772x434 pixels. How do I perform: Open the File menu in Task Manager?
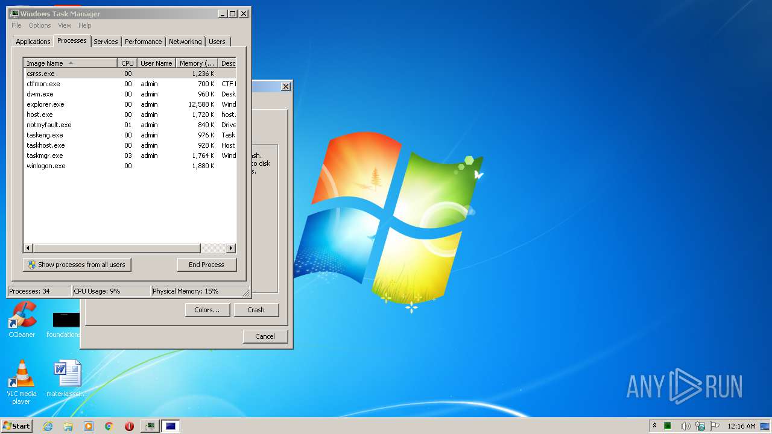coord(16,25)
